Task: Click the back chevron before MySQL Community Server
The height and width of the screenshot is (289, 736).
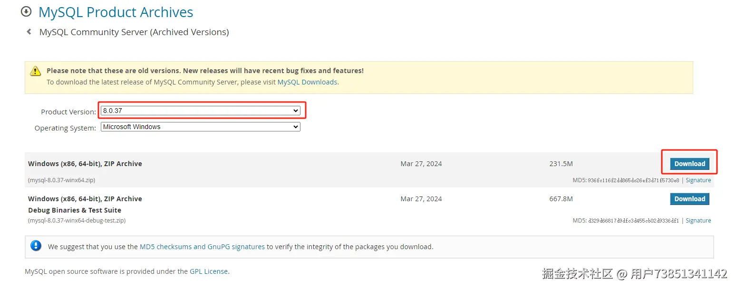Action: (x=29, y=32)
